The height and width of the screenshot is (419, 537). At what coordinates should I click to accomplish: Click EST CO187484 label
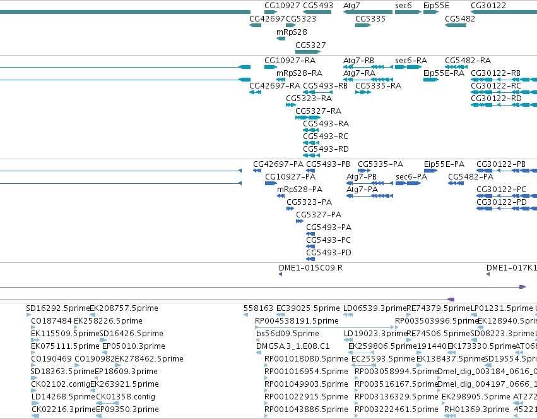(51, 321)
